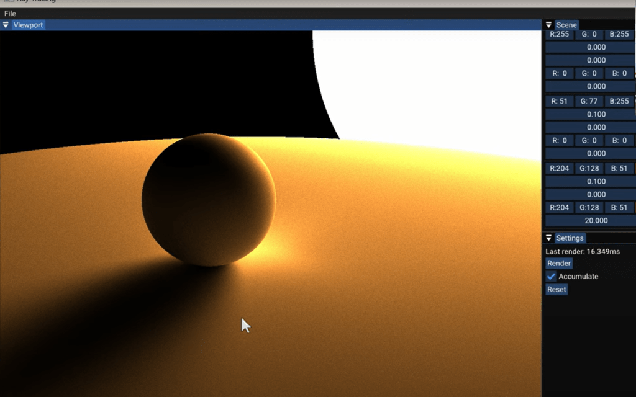The image size is (636, 397).
Task: Click the G:77 green channel field
Action: (x=589, y=100)
